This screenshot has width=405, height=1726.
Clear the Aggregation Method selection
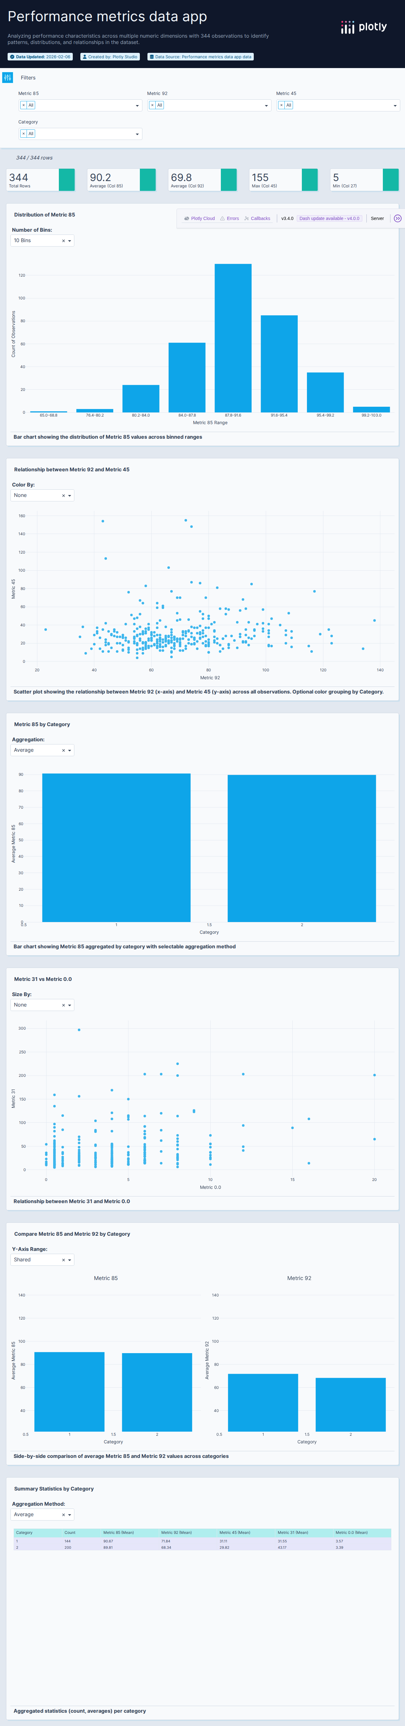pos(64,1514)
